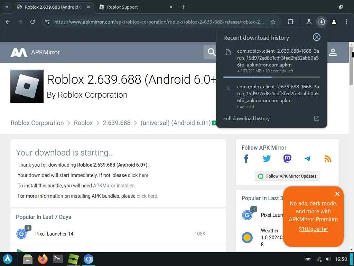Open the By Roblox Corporation link
Image resolution: width=354 pixels, height=266 pixels.
[87, 95]
